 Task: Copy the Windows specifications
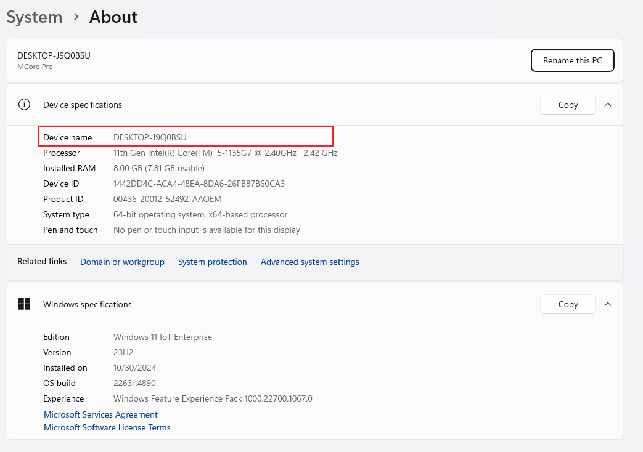568,304
